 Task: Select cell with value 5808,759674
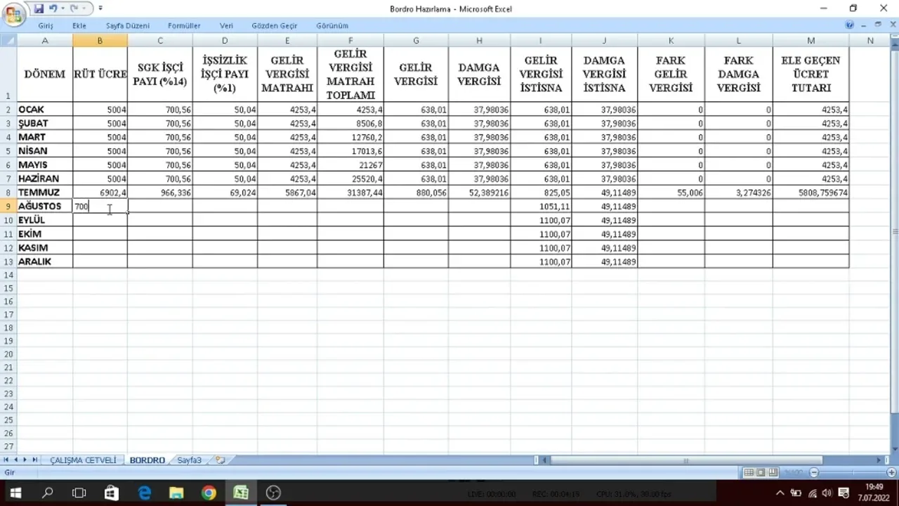tap(811, 193)
